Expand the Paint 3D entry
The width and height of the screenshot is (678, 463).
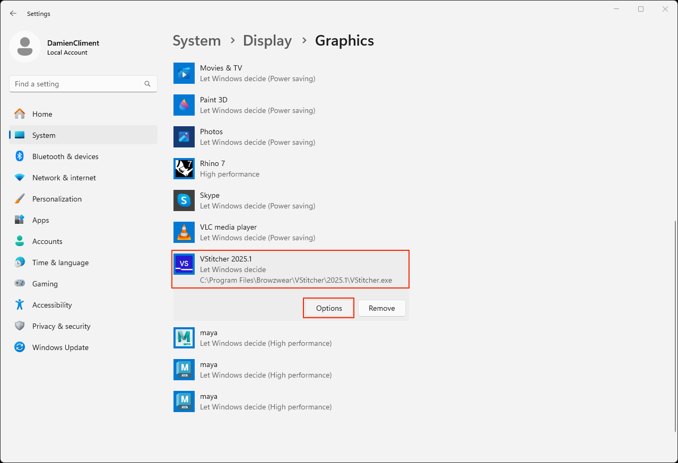[291, 105]
